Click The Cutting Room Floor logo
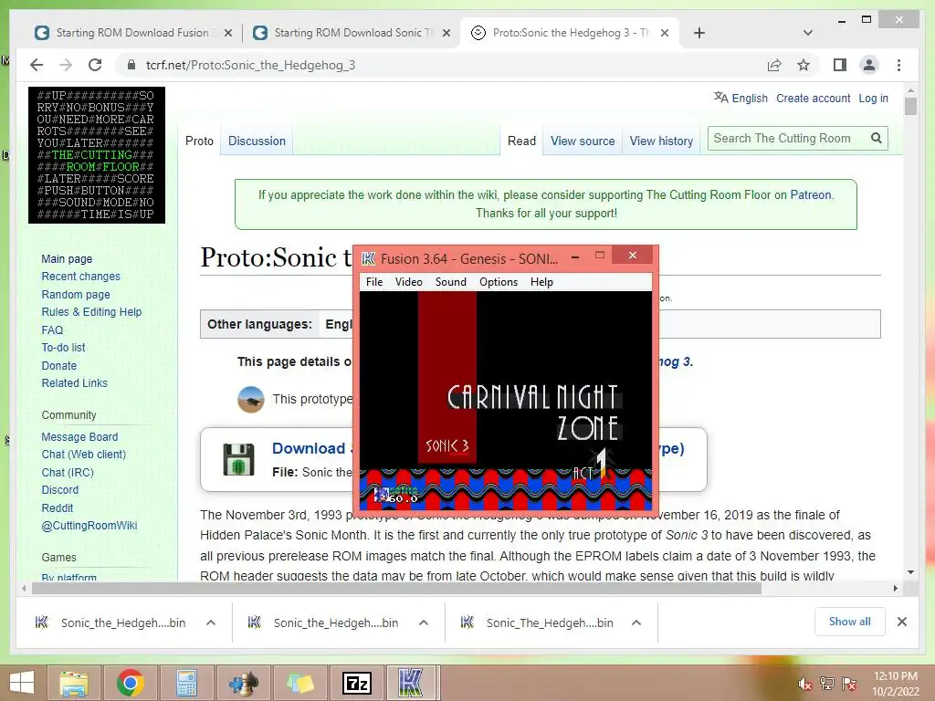Viewport: 935px width, 701px height. coord(97,155)
